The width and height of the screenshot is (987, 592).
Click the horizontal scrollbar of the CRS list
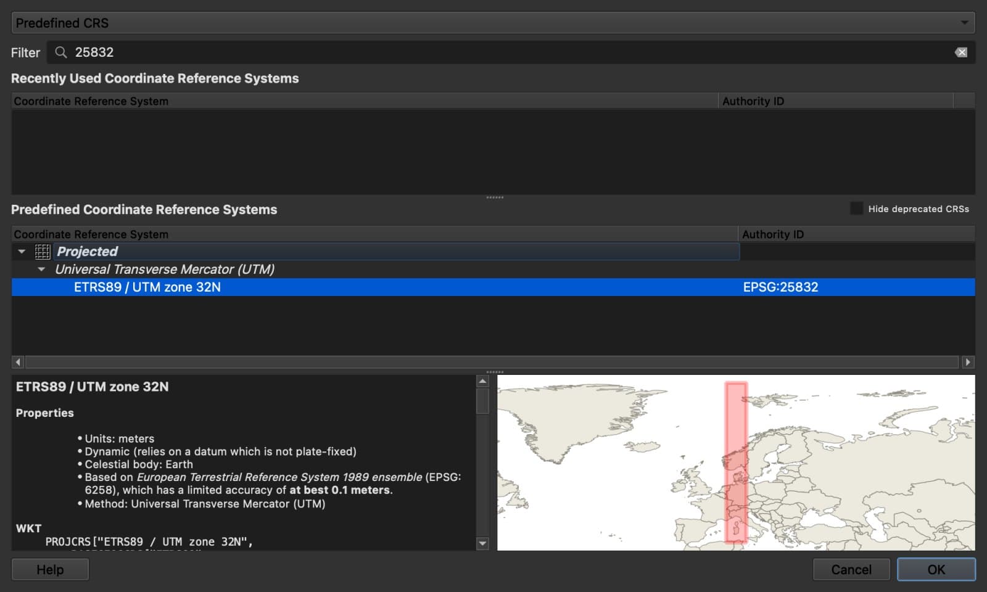point(492,362)
